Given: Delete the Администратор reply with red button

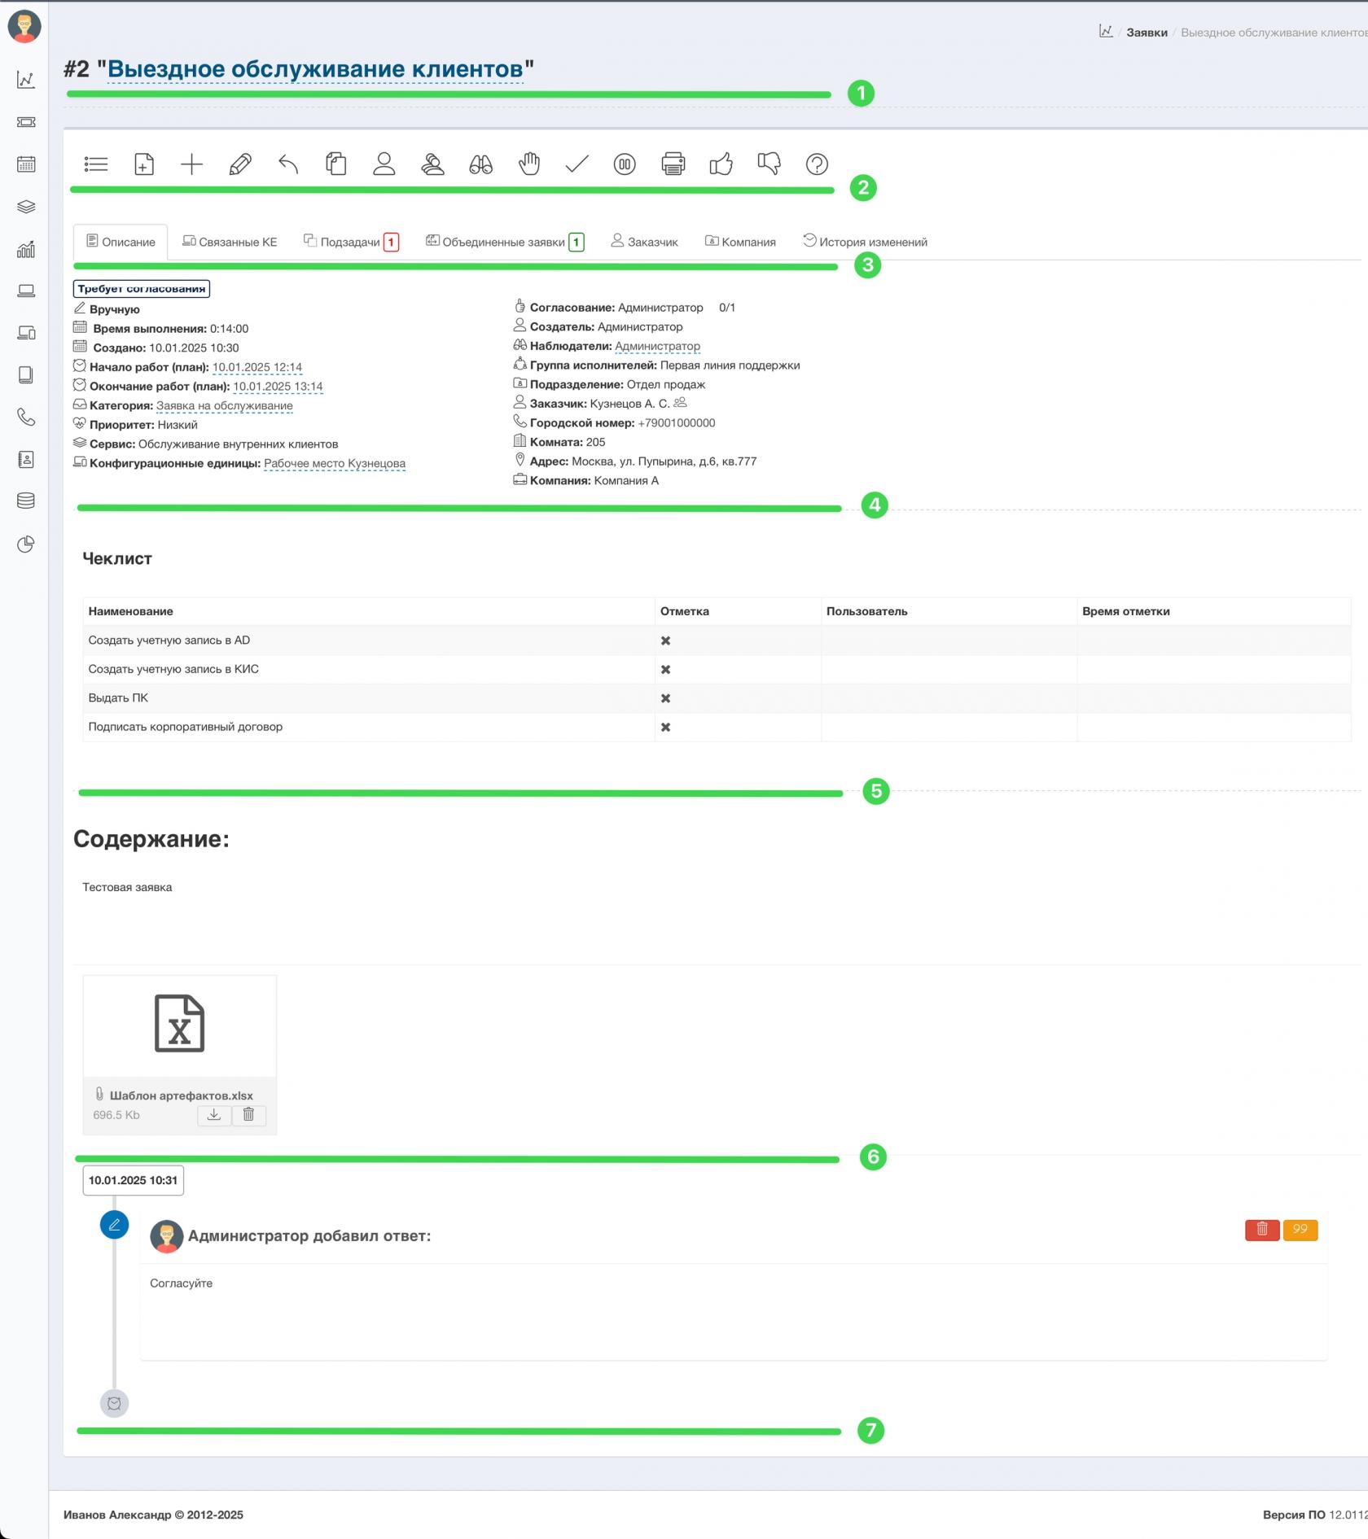Looking at the screenshot, I should pyautogui.click(x=1261, y=1230).
